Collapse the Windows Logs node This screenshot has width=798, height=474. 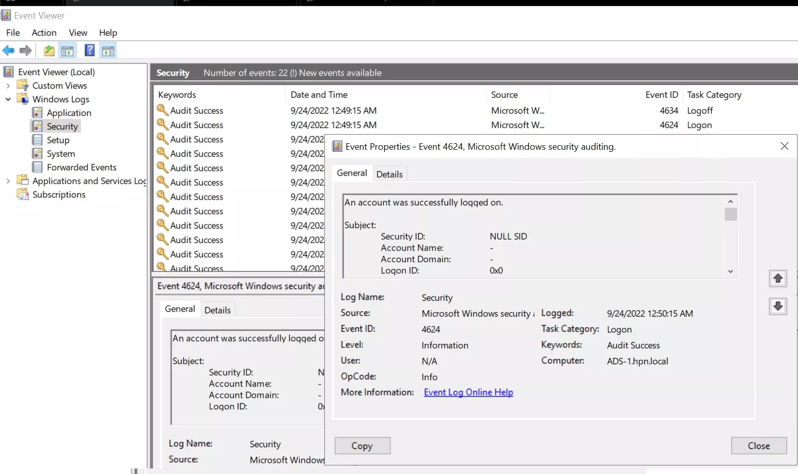(8, 99)
